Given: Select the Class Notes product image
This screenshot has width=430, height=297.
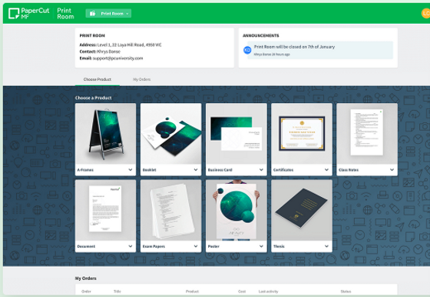Looking at the screenshot, I should click(367, 134).
